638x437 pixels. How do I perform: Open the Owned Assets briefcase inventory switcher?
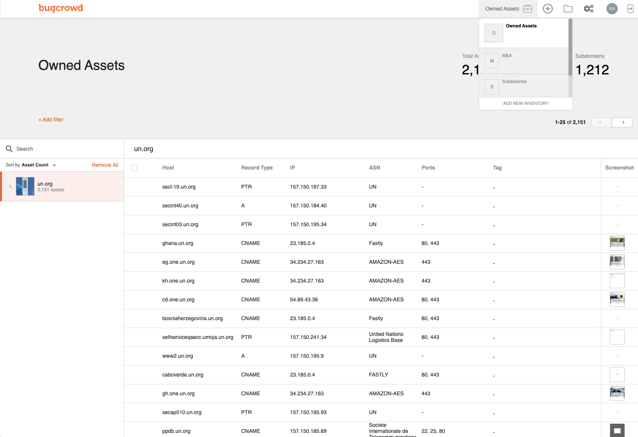click(508, 9)
